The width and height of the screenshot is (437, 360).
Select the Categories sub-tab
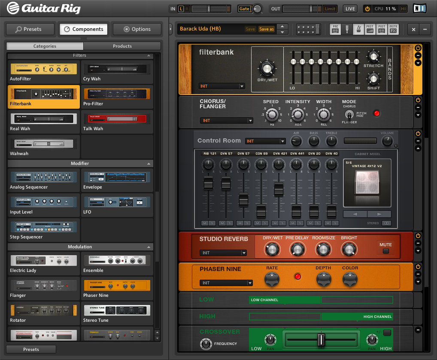45,46
